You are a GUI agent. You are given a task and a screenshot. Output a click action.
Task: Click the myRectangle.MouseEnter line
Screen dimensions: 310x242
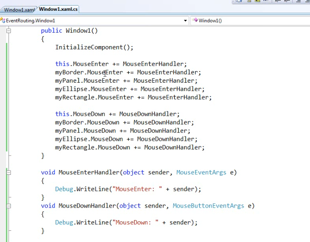pyautogui.click(x=133, y=97)
